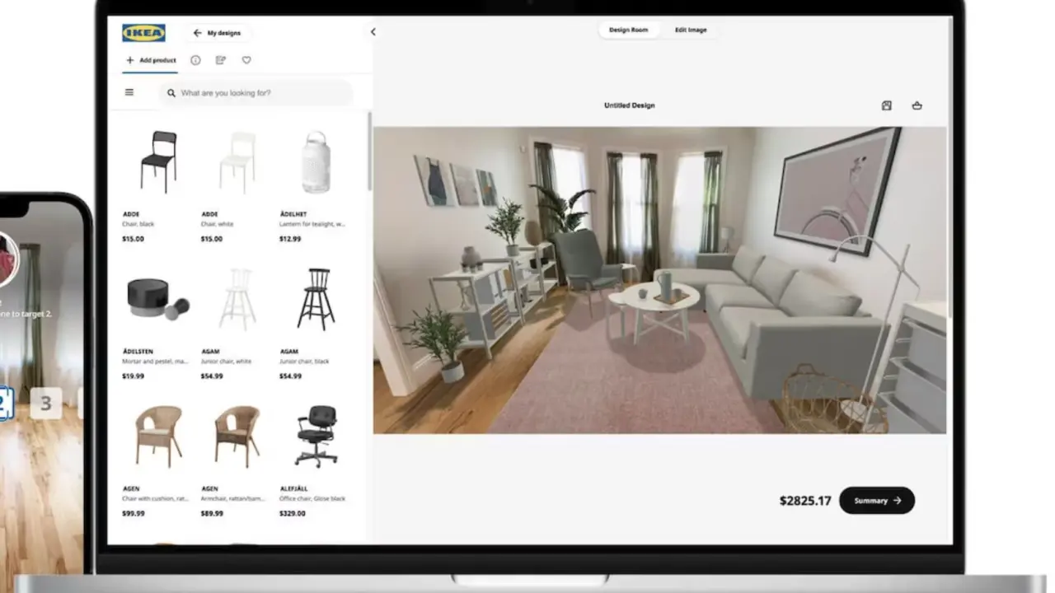1055x593 pixels.
Task: Collapse the product side panel
Action: click(x=373, y=32)
